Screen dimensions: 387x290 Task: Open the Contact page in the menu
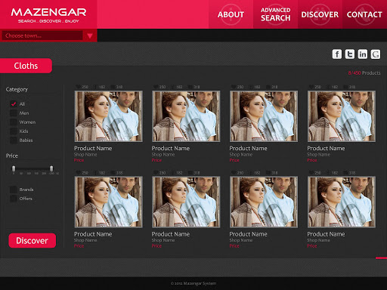click(x=364, y=14)
